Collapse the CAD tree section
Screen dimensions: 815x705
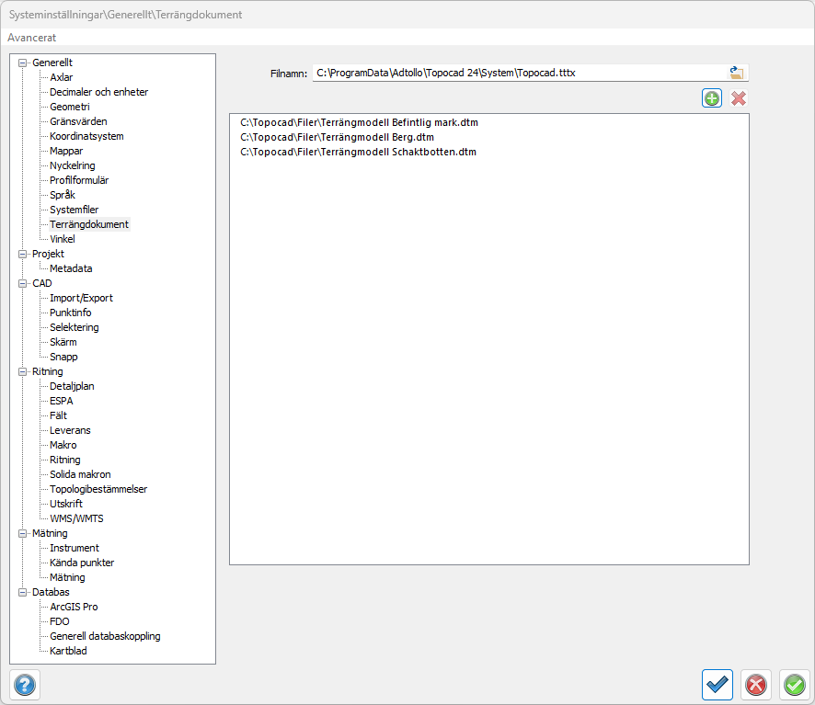pyautogui.click(x=23, y=283)
